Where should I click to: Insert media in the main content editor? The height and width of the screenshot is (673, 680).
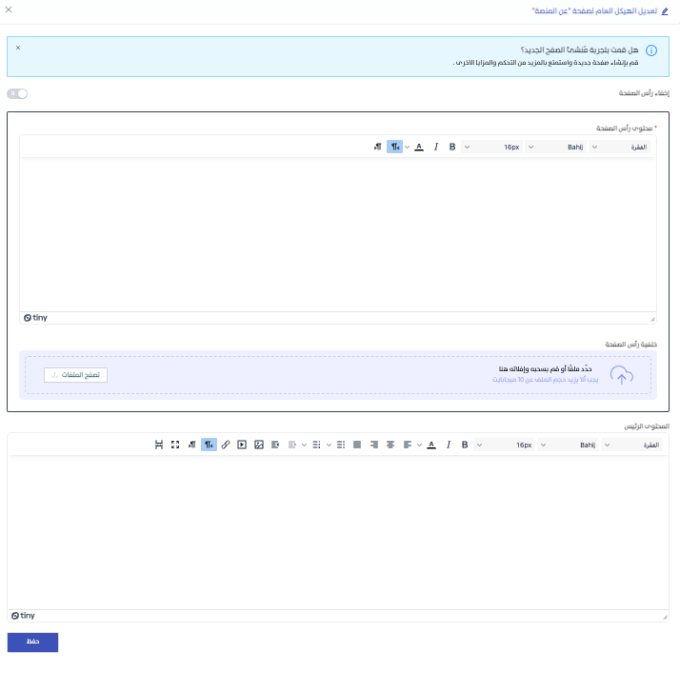click(x=242, y=445)
